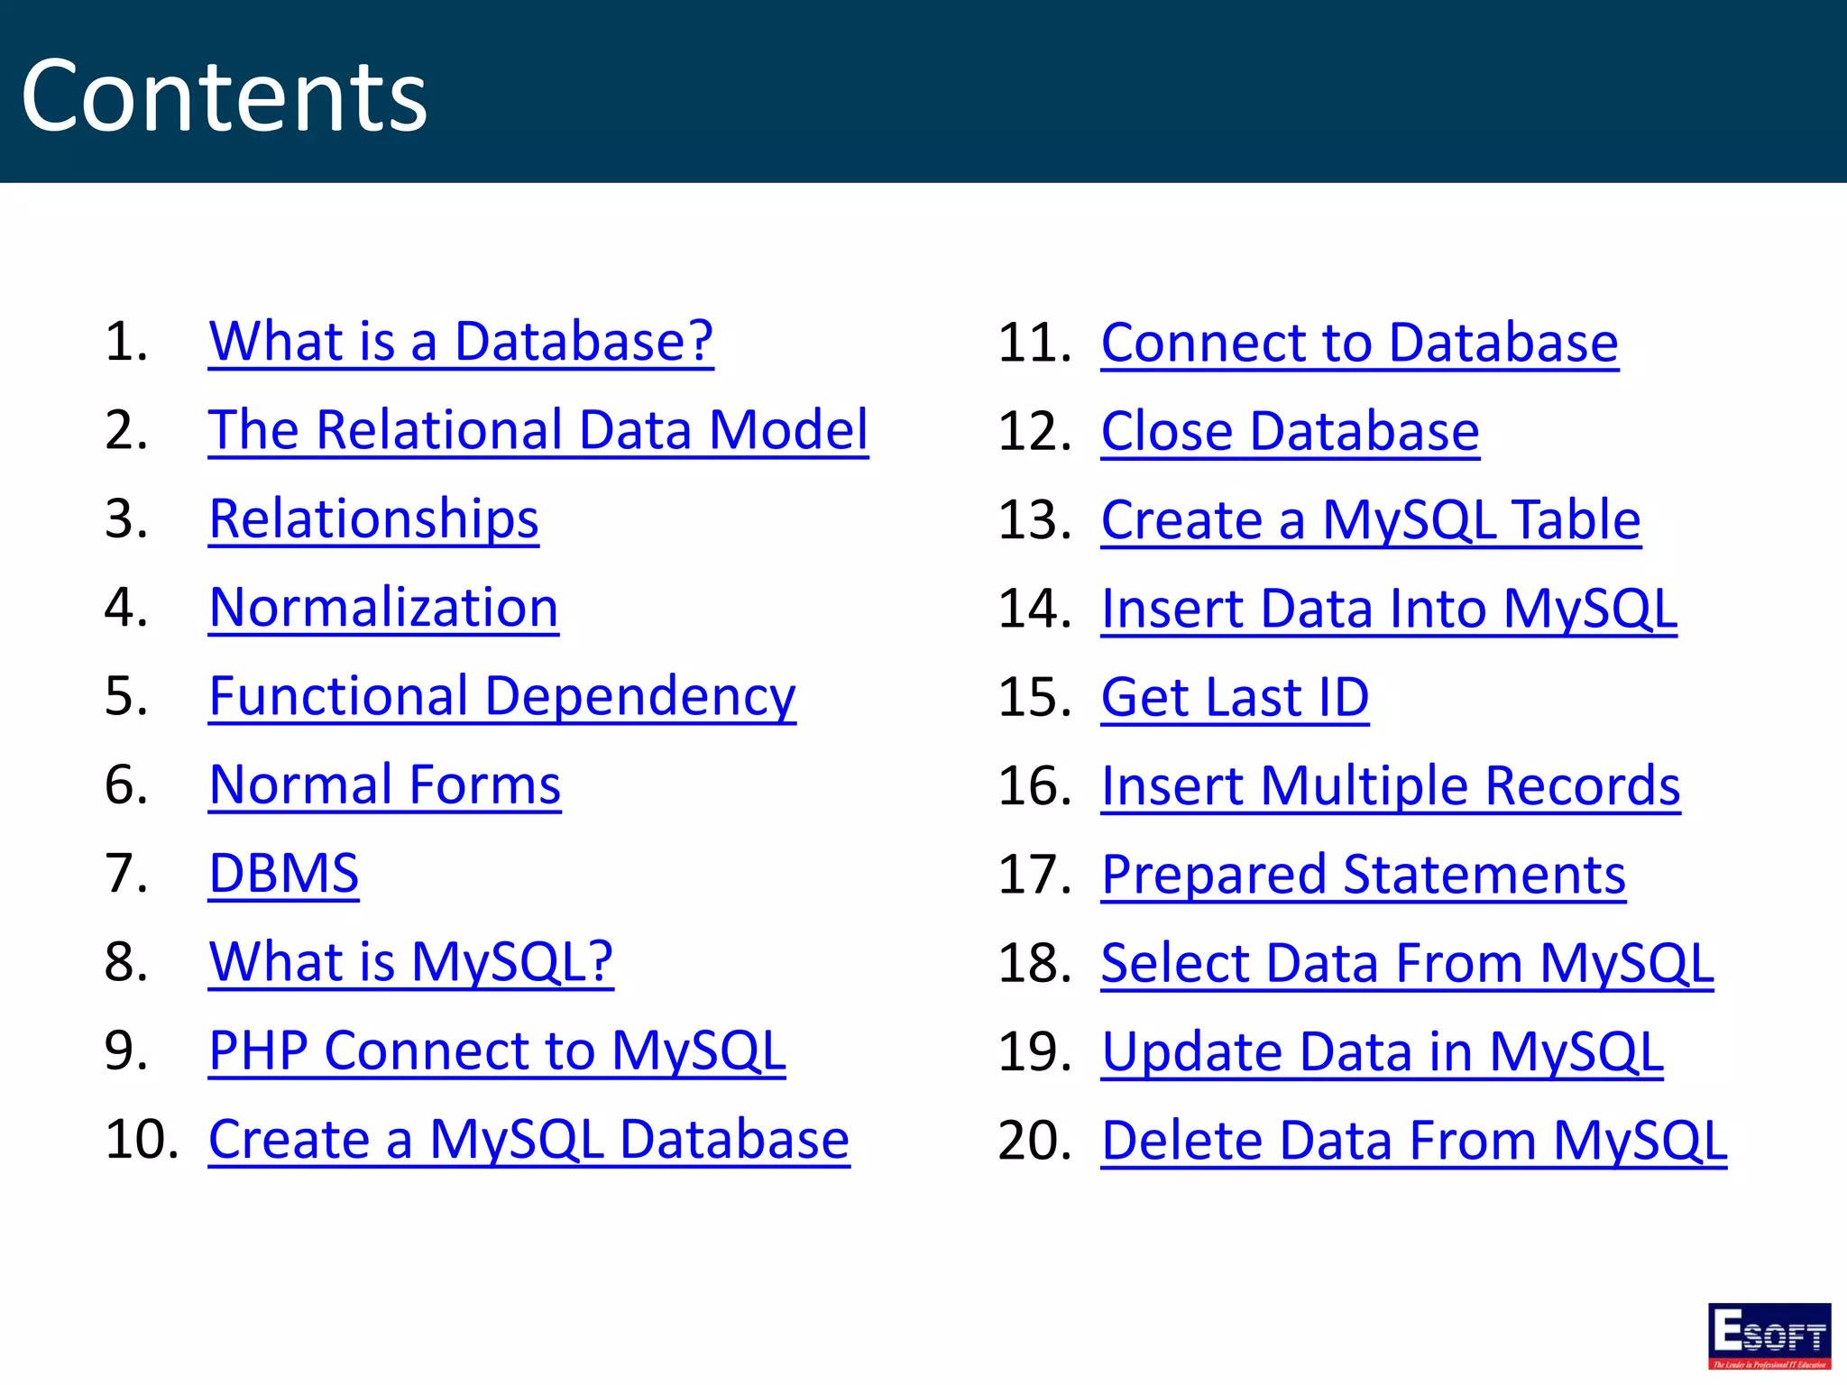
Task: Go to the 'Get Last ID' section
Action: tap(1235, 697)
